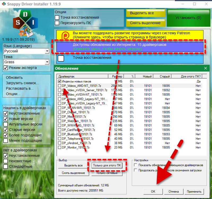Screen dimensions: 212x199
Task: Click yellow Выделить все button
Action: point(145,13)
